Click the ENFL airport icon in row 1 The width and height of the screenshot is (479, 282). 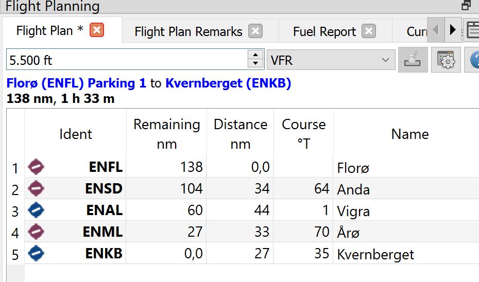point(36,167)
